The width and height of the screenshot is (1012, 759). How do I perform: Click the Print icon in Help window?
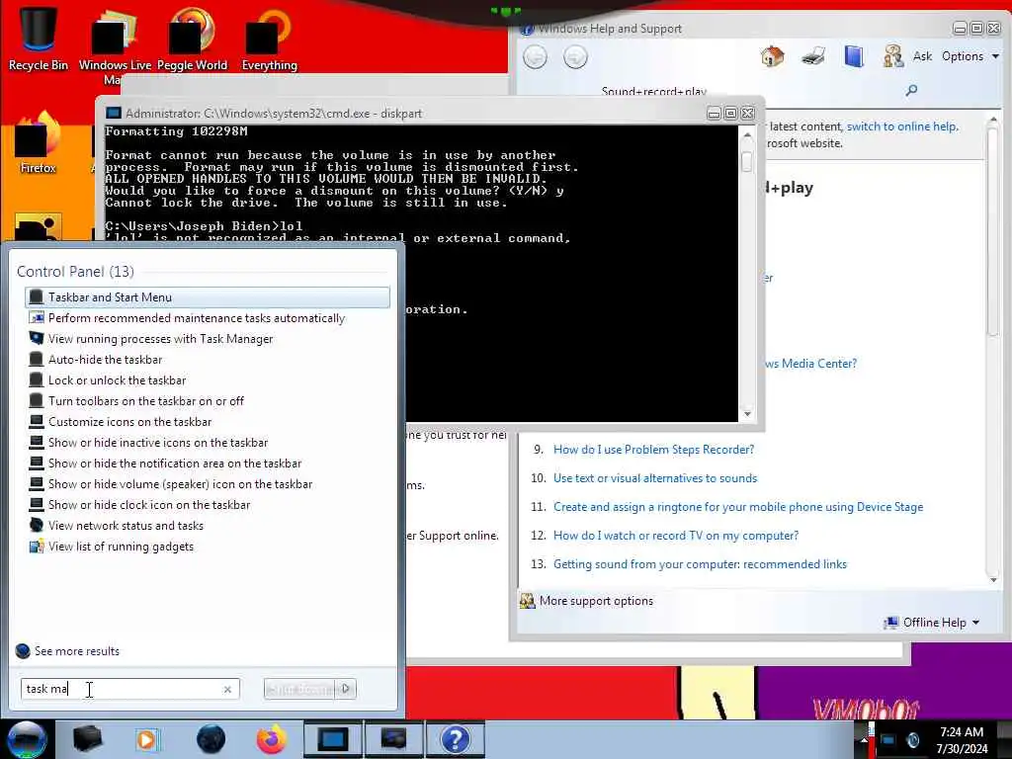click(x=813, y=56)
